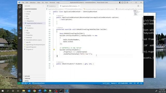Screen dimensions: 166x93
Task: Change UTF-8 with BOM encoding
Action: pos(123,83)
